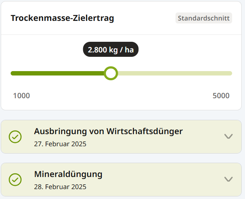This screenshot has height=199, width=245.
Task: Click the round slider handle for Zielertrag
Action: [111, 73]
